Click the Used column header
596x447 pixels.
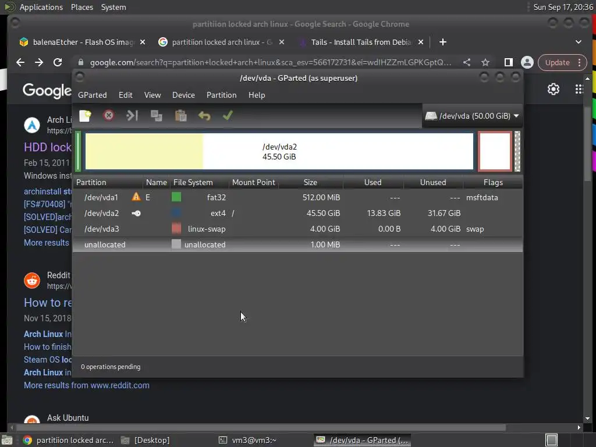373,182
